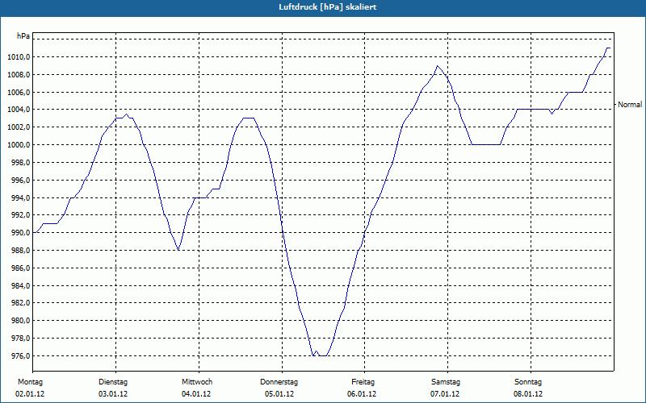Screen dimensions: 646x403
Task: Select the 996,0 axis value
Action: pos(20,180)
